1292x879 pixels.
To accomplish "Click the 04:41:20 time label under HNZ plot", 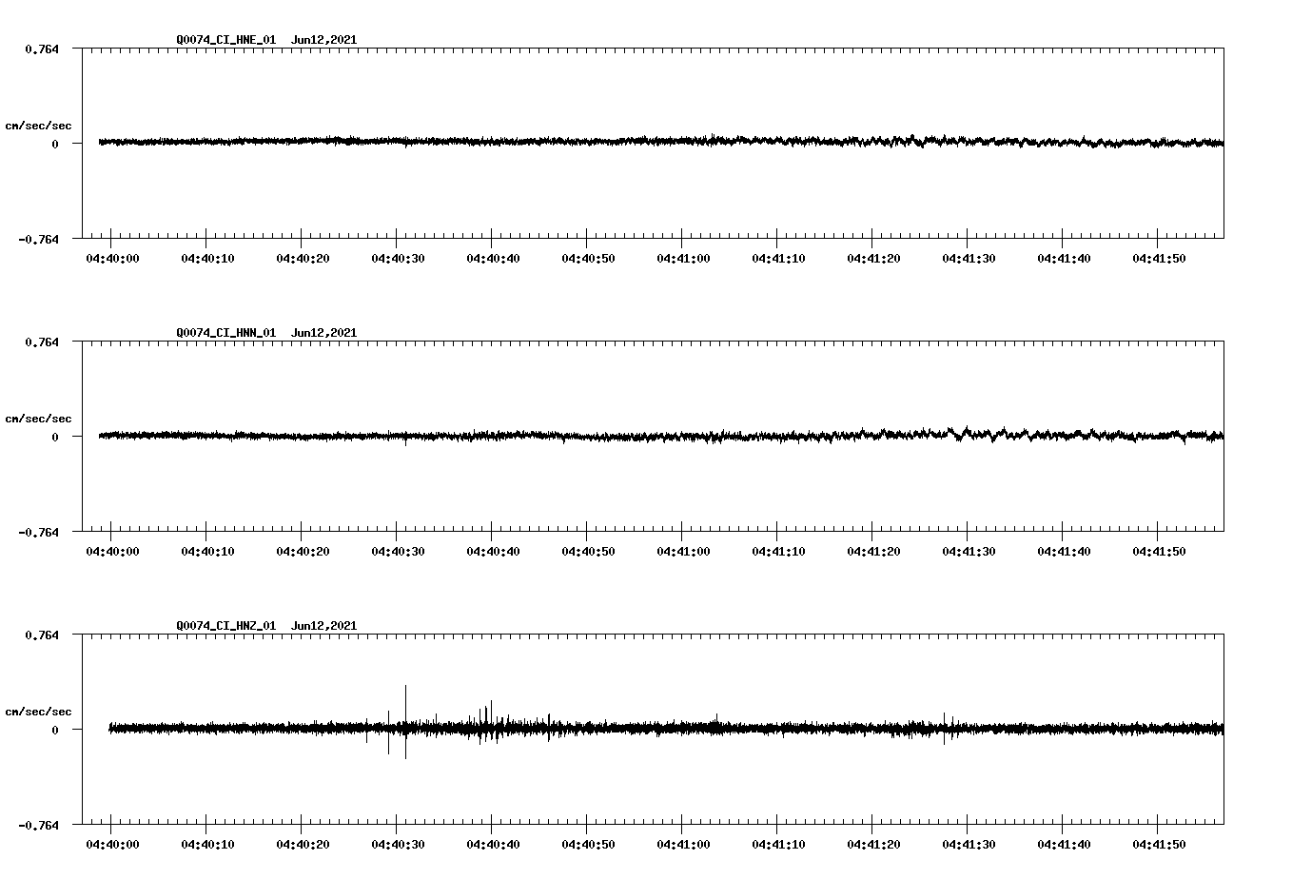I will 873,845.
